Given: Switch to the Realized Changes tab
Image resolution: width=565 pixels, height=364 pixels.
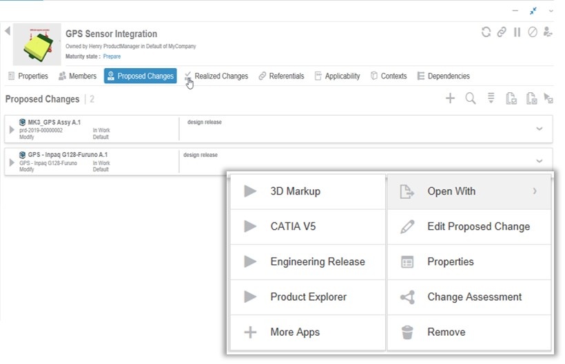Looking at the screenshot, I should coord(220,76).
